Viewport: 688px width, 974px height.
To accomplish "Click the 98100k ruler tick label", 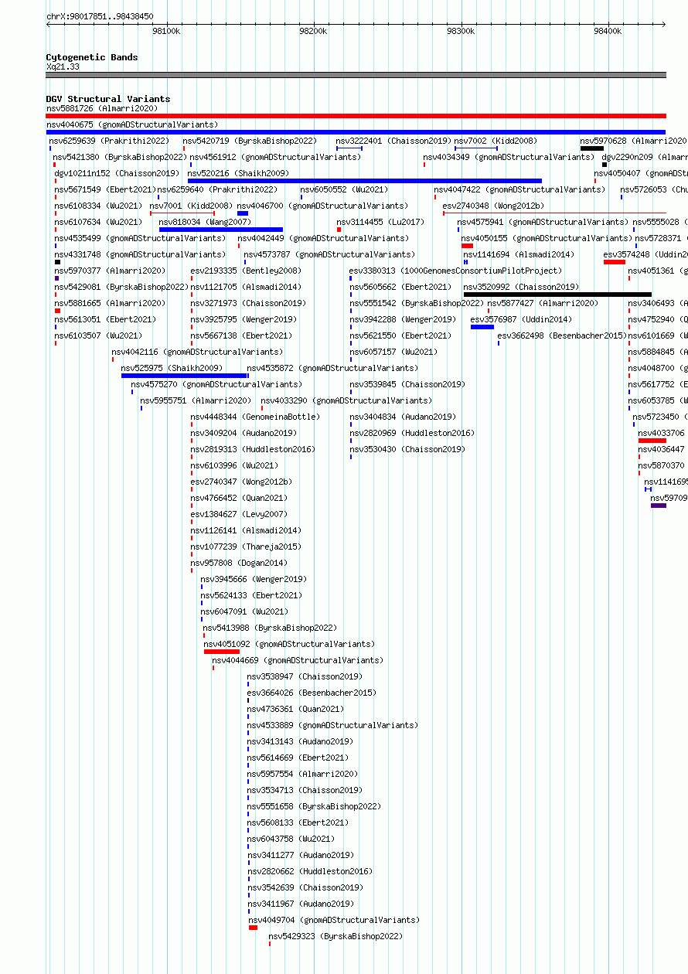I will tap(166, 31).
